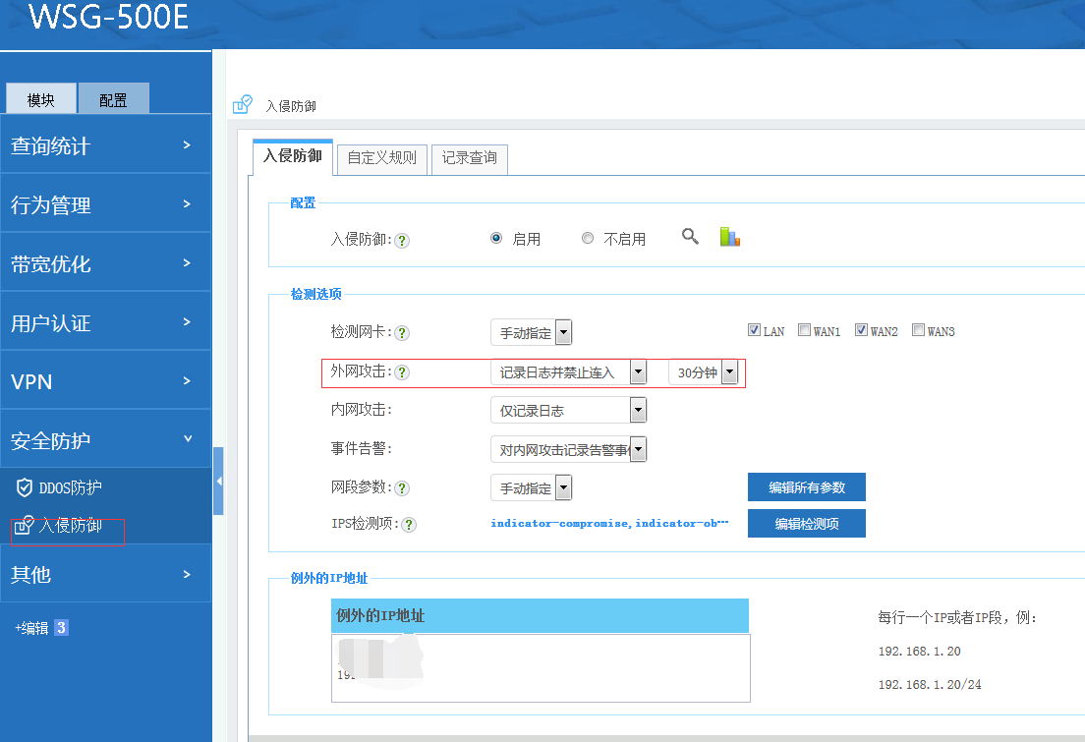Viewport: 1085px width, 742px height.
Task: Select the 不启用 radio button
Action: (588, 238)
